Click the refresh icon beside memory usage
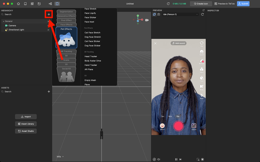 pyautogui.click(x=168, y=3)
